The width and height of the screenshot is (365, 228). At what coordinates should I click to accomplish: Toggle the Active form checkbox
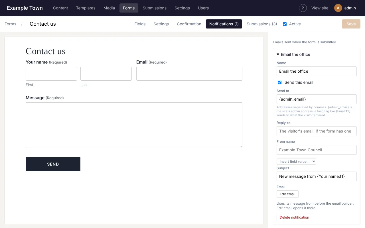(x=285, y=24)
